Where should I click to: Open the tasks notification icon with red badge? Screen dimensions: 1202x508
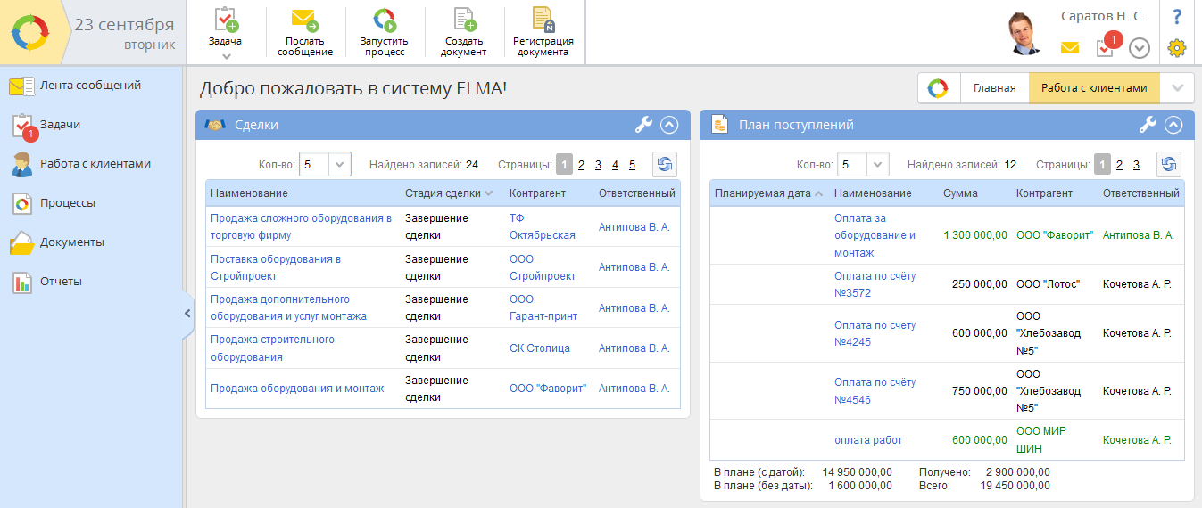(1106, 47)
